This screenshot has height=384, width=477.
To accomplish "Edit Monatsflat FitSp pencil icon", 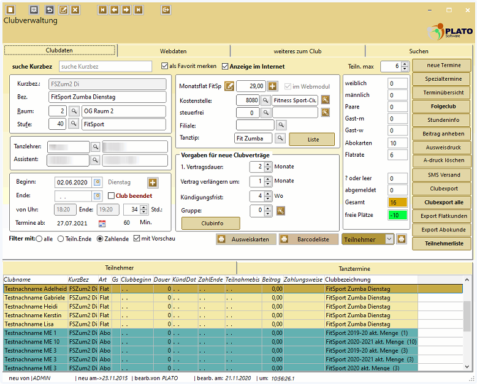I will point(229,86).
